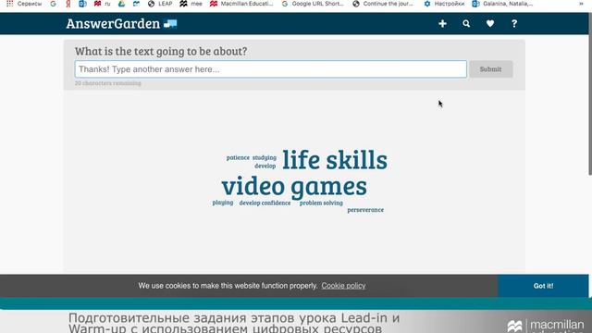The height and width of the screenshot is (333, 592).
Task: Click the answer input field
Action: click(x=271, y=69)
